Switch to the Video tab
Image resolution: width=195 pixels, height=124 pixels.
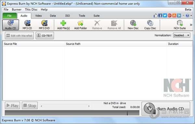click(x=38, y=16)
